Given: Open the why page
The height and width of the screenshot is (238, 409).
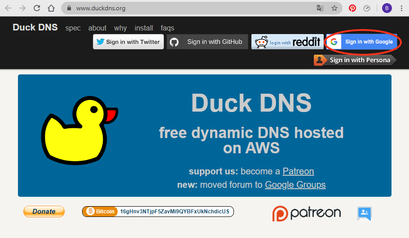Looking at the screenshot, I should click(x=120, y=28).
